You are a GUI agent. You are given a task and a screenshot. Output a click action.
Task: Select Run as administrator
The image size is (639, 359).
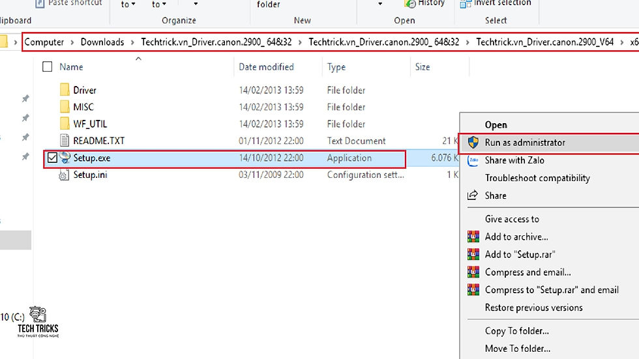[x=525, y=143]
